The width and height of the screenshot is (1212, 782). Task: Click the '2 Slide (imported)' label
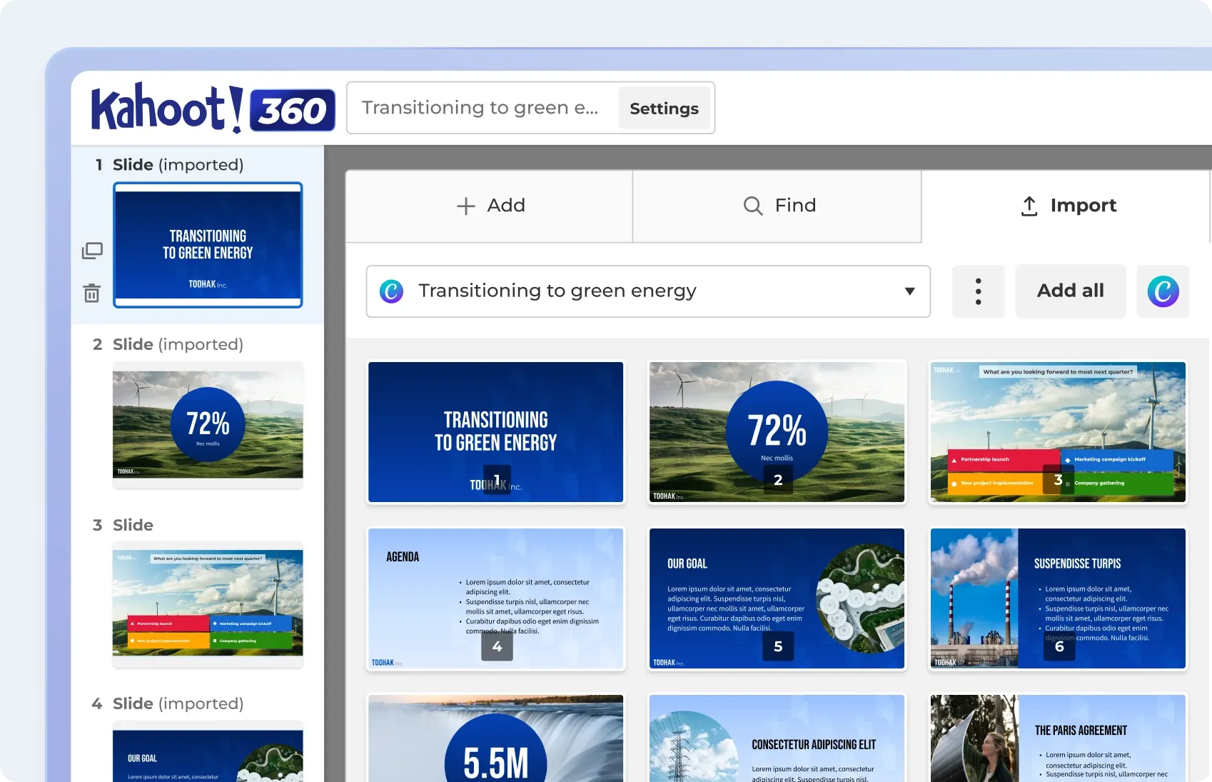168,344
